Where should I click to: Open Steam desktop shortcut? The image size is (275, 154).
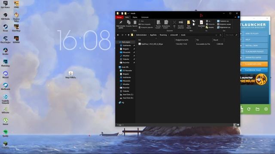(x=6, y=28)
